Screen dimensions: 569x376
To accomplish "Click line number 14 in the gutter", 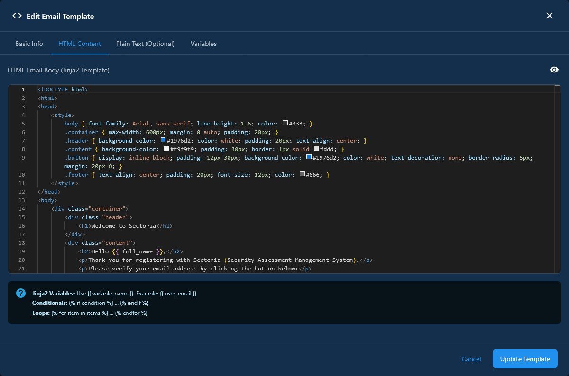I will point(22,209).
